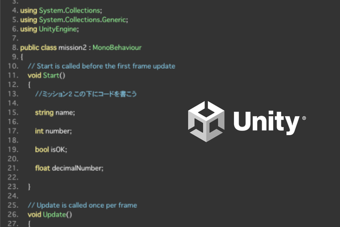This screenshot has height=227, width=340.
Task: Click the mission2 class identifier
Action: (x=73, y=48)
